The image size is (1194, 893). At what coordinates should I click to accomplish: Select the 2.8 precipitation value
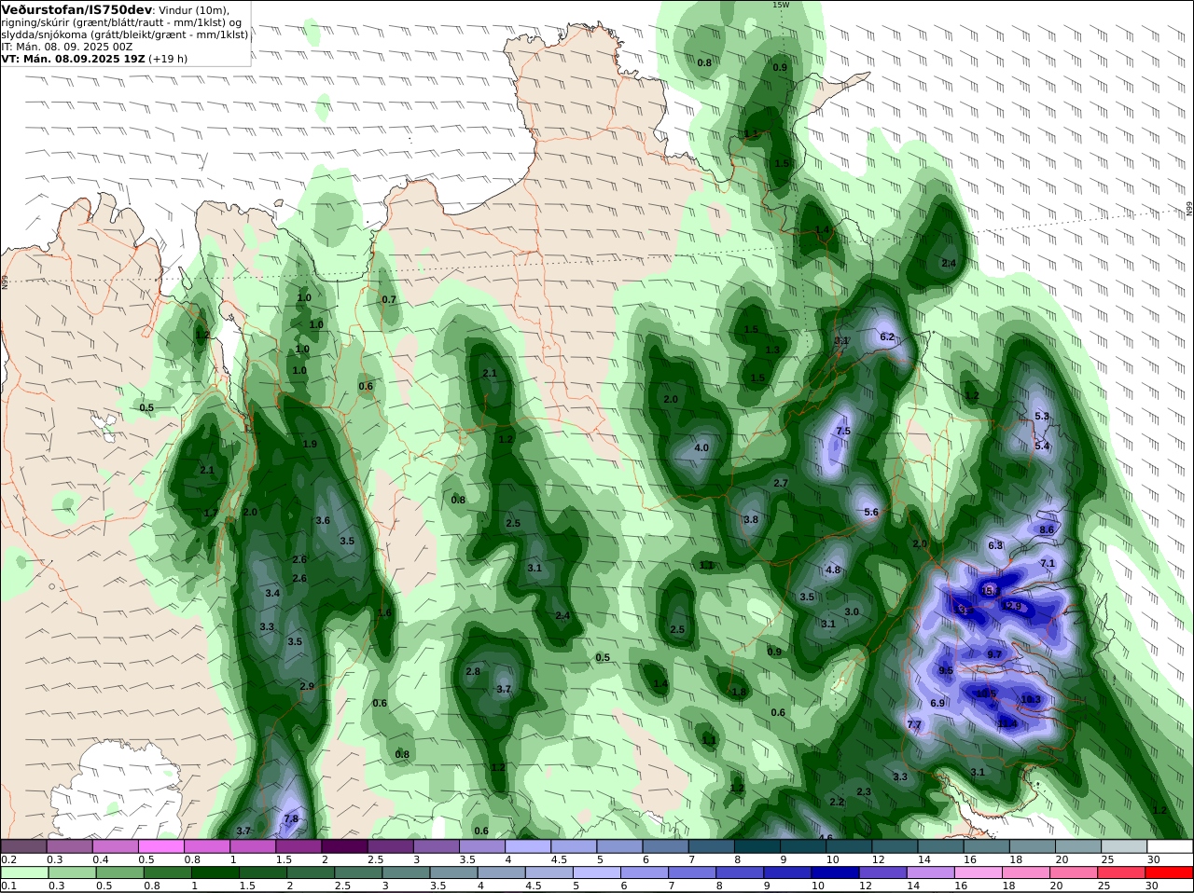473,671
